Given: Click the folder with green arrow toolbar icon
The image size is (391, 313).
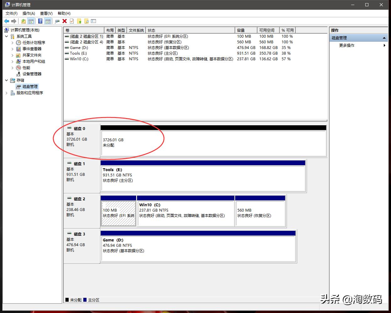Looking at the screenshot, I should point(79,21).
